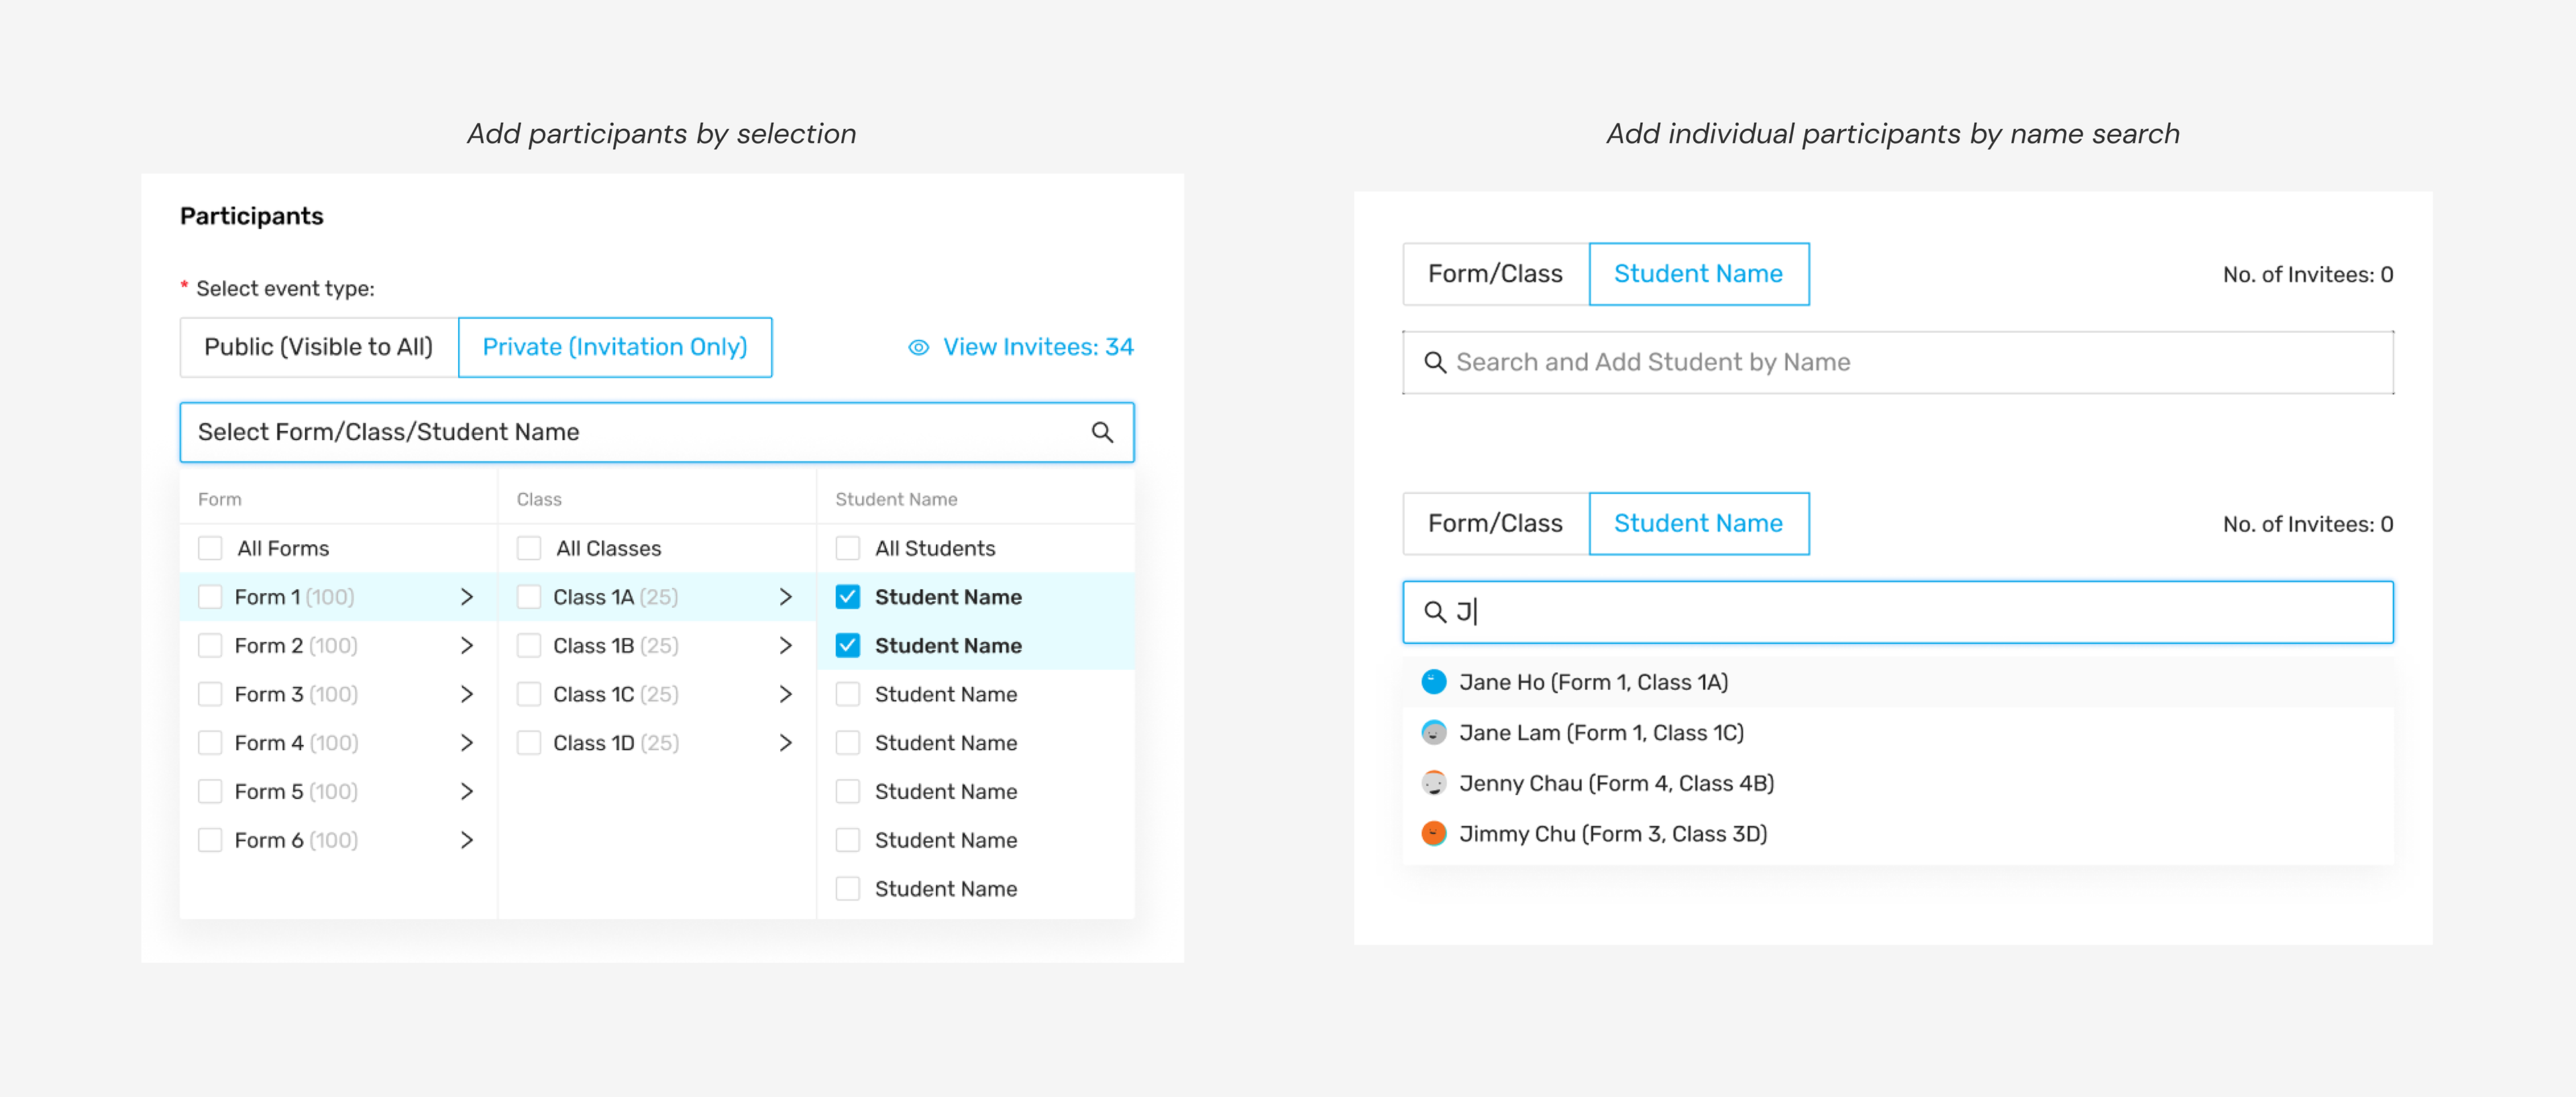
Task: Click the Select Form/Class/Student Name field
Action: [x=657, y=432]
